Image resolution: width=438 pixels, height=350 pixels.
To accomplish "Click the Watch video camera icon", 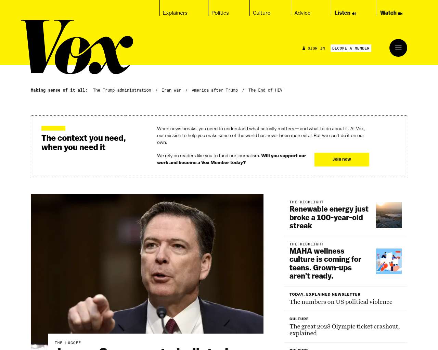I will (x=400, y=14).
